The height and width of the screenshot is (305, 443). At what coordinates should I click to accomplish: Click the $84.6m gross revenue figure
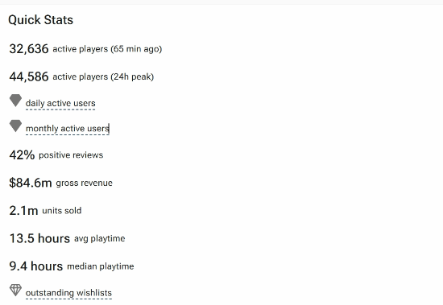[31, 183]
